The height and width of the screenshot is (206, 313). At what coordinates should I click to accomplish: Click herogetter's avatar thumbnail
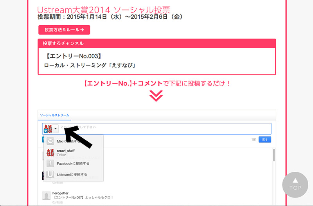pos(46,195)
